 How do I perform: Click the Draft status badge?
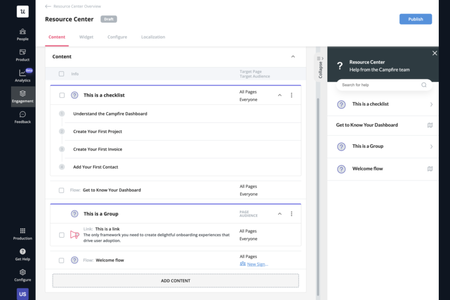(109, 19)
